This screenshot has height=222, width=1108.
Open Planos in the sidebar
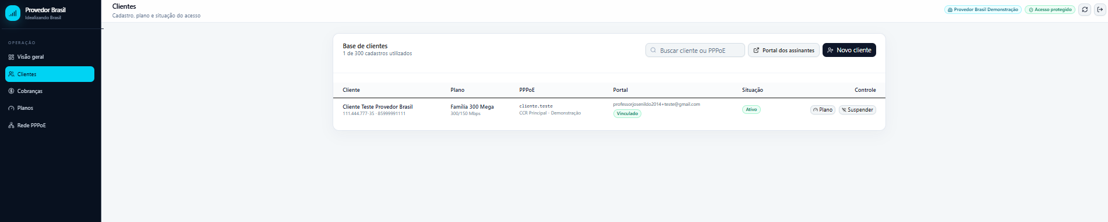pyautogui.click(x=50, y=108)
